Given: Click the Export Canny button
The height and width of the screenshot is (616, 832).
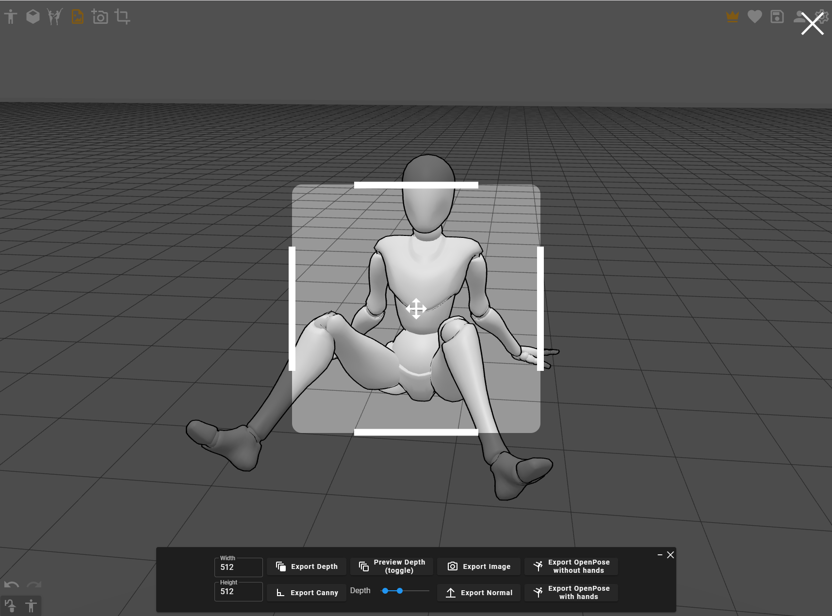Looking at the screenshot, I should (x=307, y=593).
